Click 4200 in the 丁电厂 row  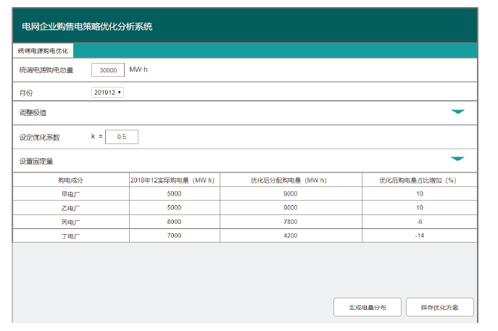pyautogui.click(x=290, y=235)
